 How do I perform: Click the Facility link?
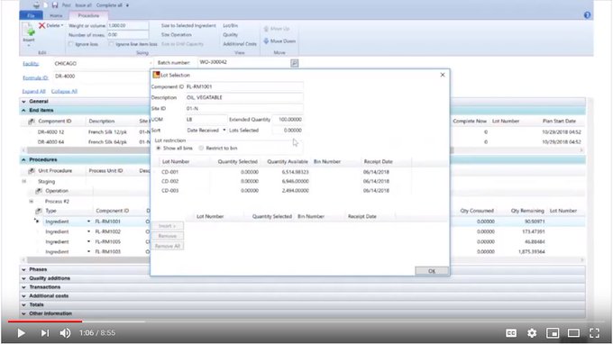click(x=31, y=64)
